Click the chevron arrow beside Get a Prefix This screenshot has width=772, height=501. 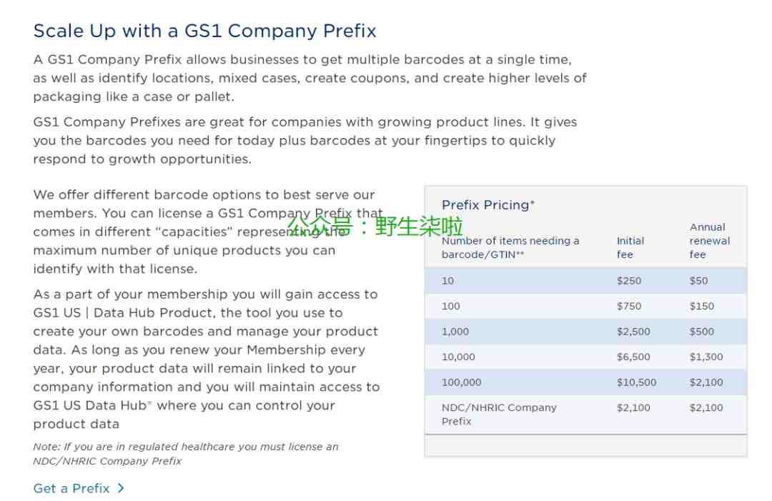[121, 488]
